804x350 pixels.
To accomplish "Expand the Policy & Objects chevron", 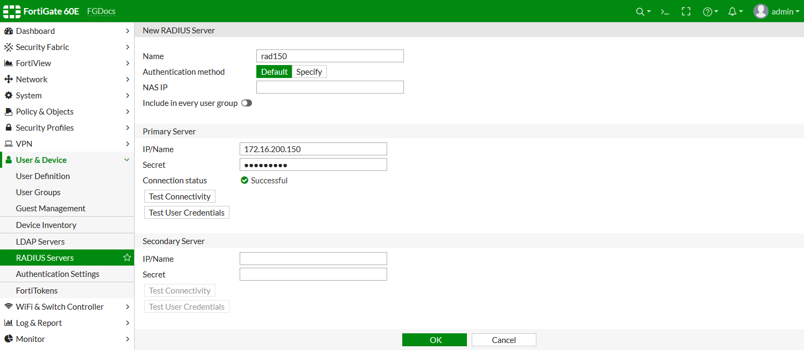I will click(127, 112).
